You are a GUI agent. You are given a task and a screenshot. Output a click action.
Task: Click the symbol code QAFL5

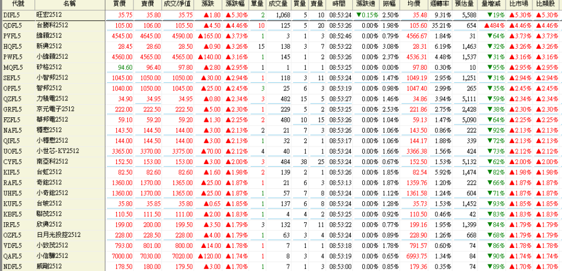[12, 255]
